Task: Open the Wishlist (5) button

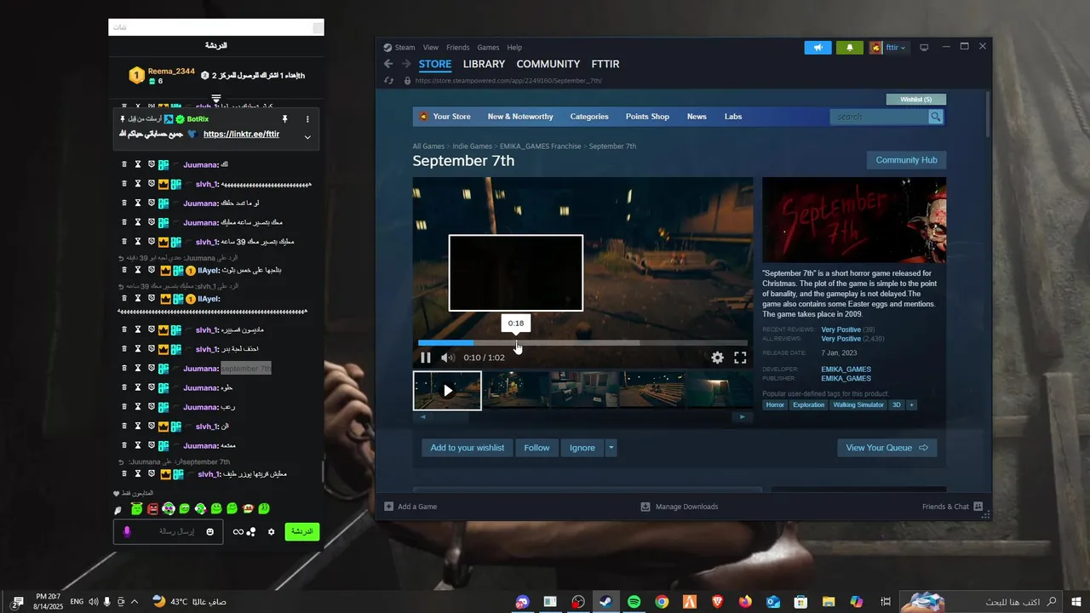Action: click(916, 100)
